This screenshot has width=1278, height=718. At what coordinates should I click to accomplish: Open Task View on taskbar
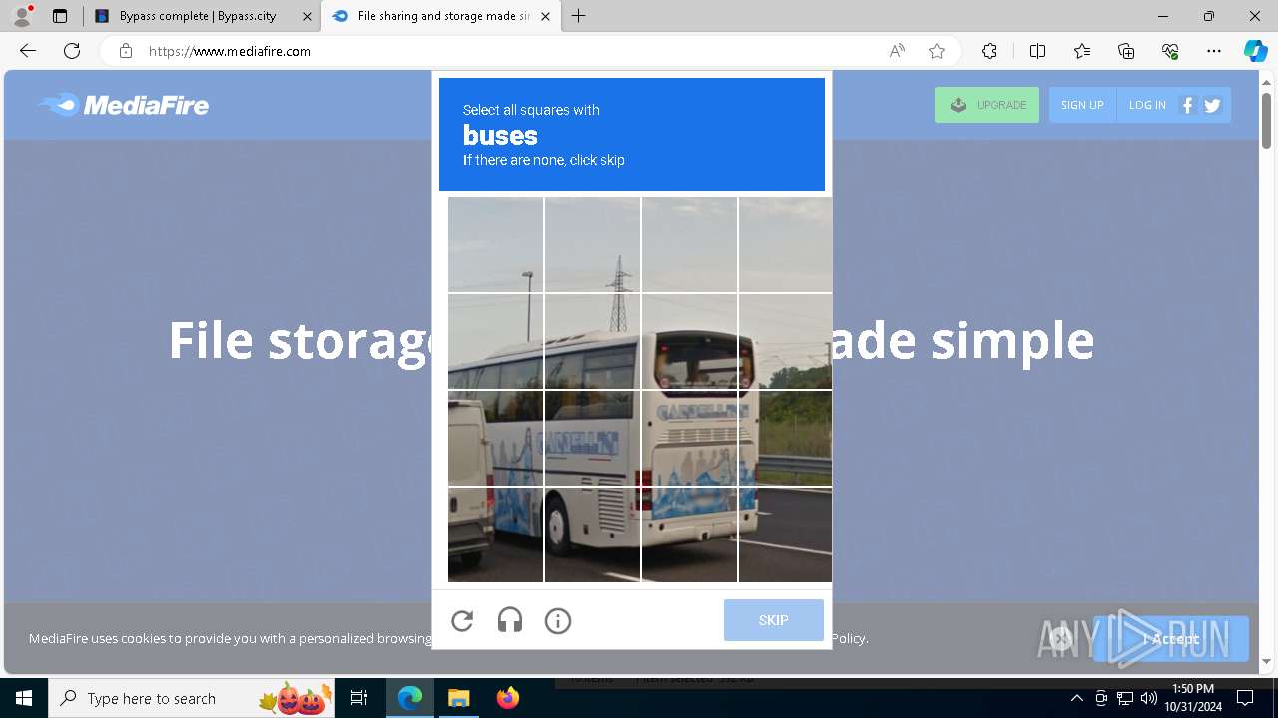click(359, 699)
